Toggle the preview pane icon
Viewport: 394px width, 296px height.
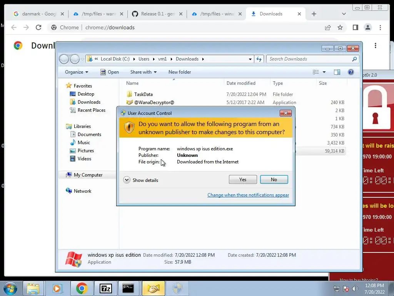337,72
